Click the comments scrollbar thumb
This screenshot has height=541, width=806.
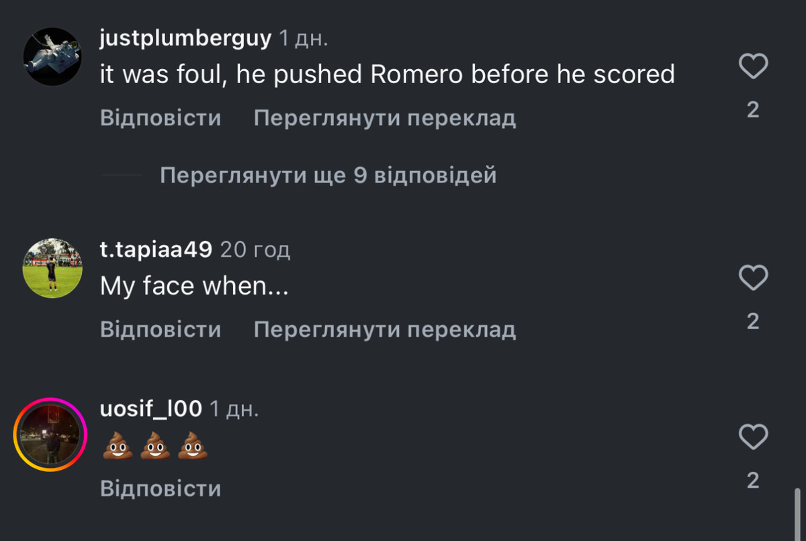click(797, 513)
